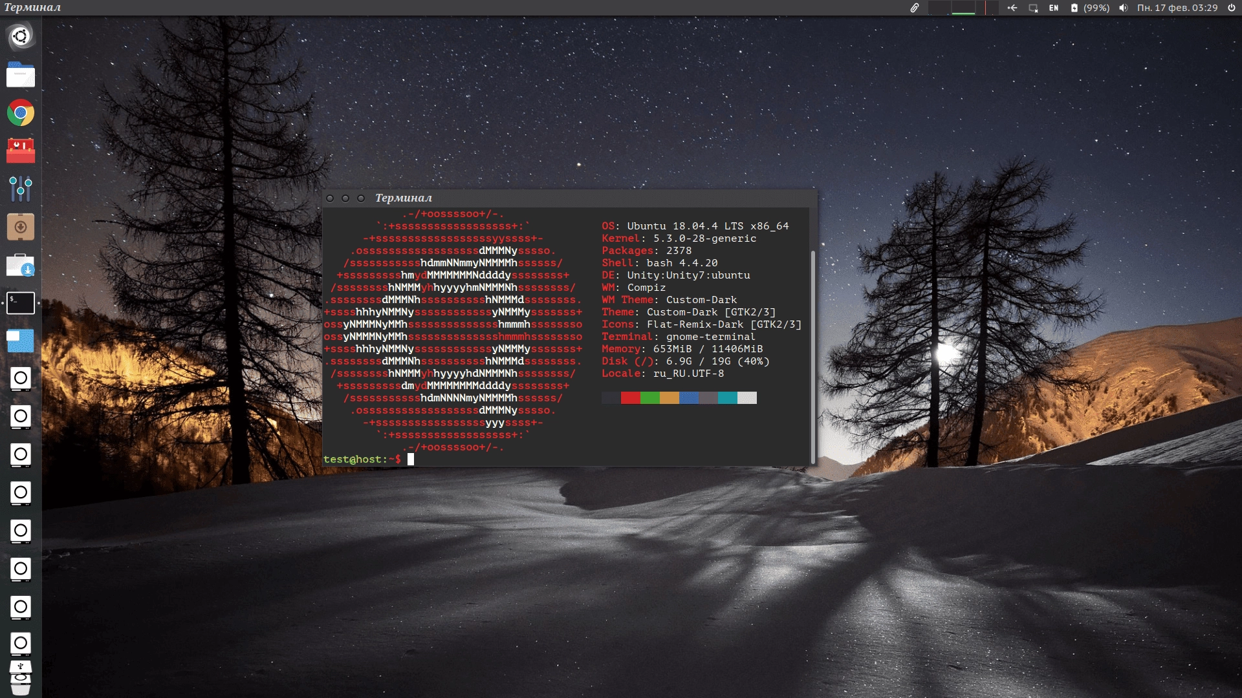
Task: Click the dark gray color block
Action: coord(611,398)
